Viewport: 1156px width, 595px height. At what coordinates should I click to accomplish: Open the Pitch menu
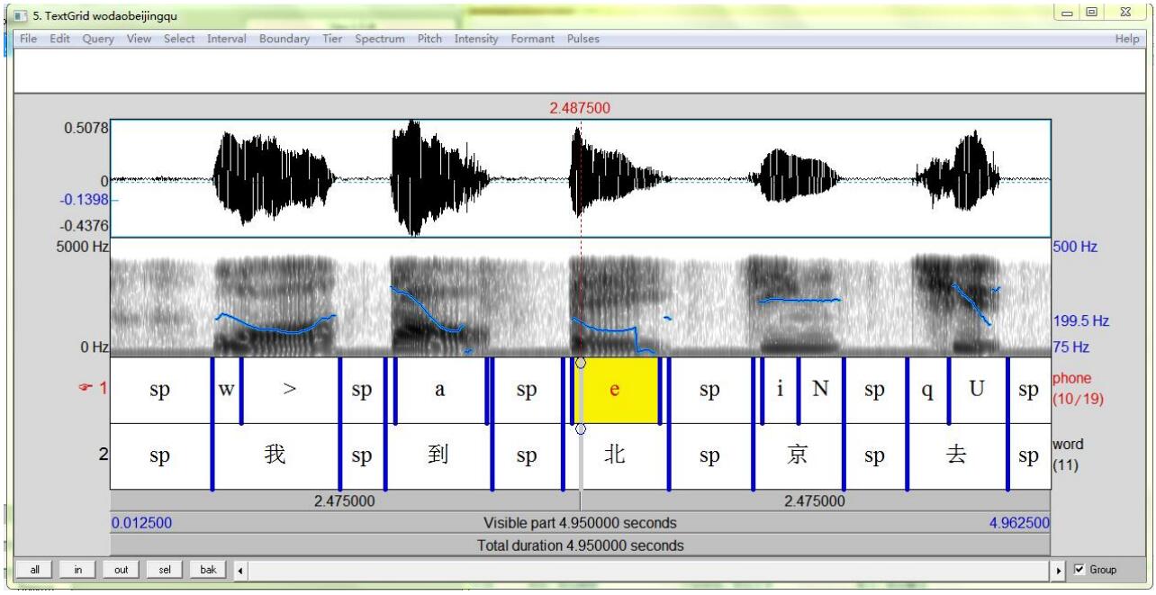(429, 39)
